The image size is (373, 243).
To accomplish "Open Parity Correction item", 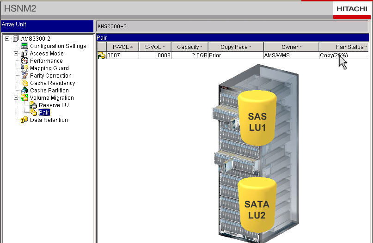I will (51, 75).
